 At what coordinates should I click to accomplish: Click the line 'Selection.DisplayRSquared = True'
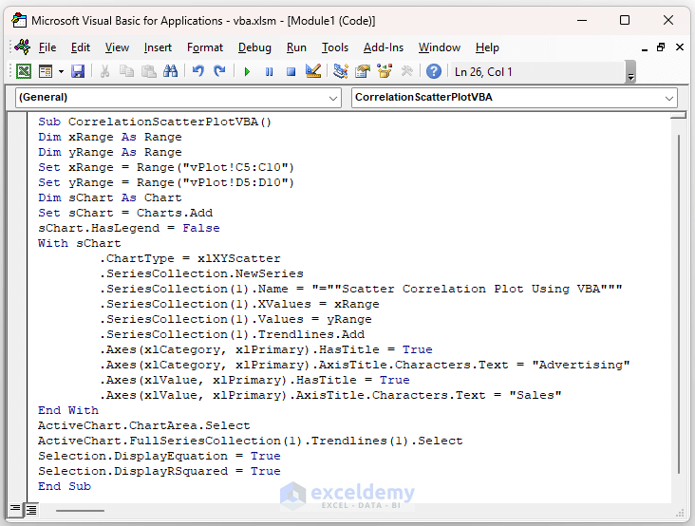pyautogui.click(x=160, y=471)
